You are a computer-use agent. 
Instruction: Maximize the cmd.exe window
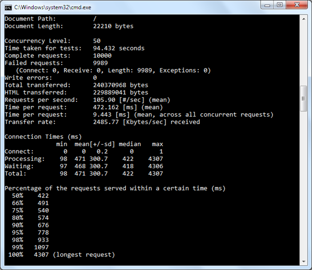[x=280, y=5]
